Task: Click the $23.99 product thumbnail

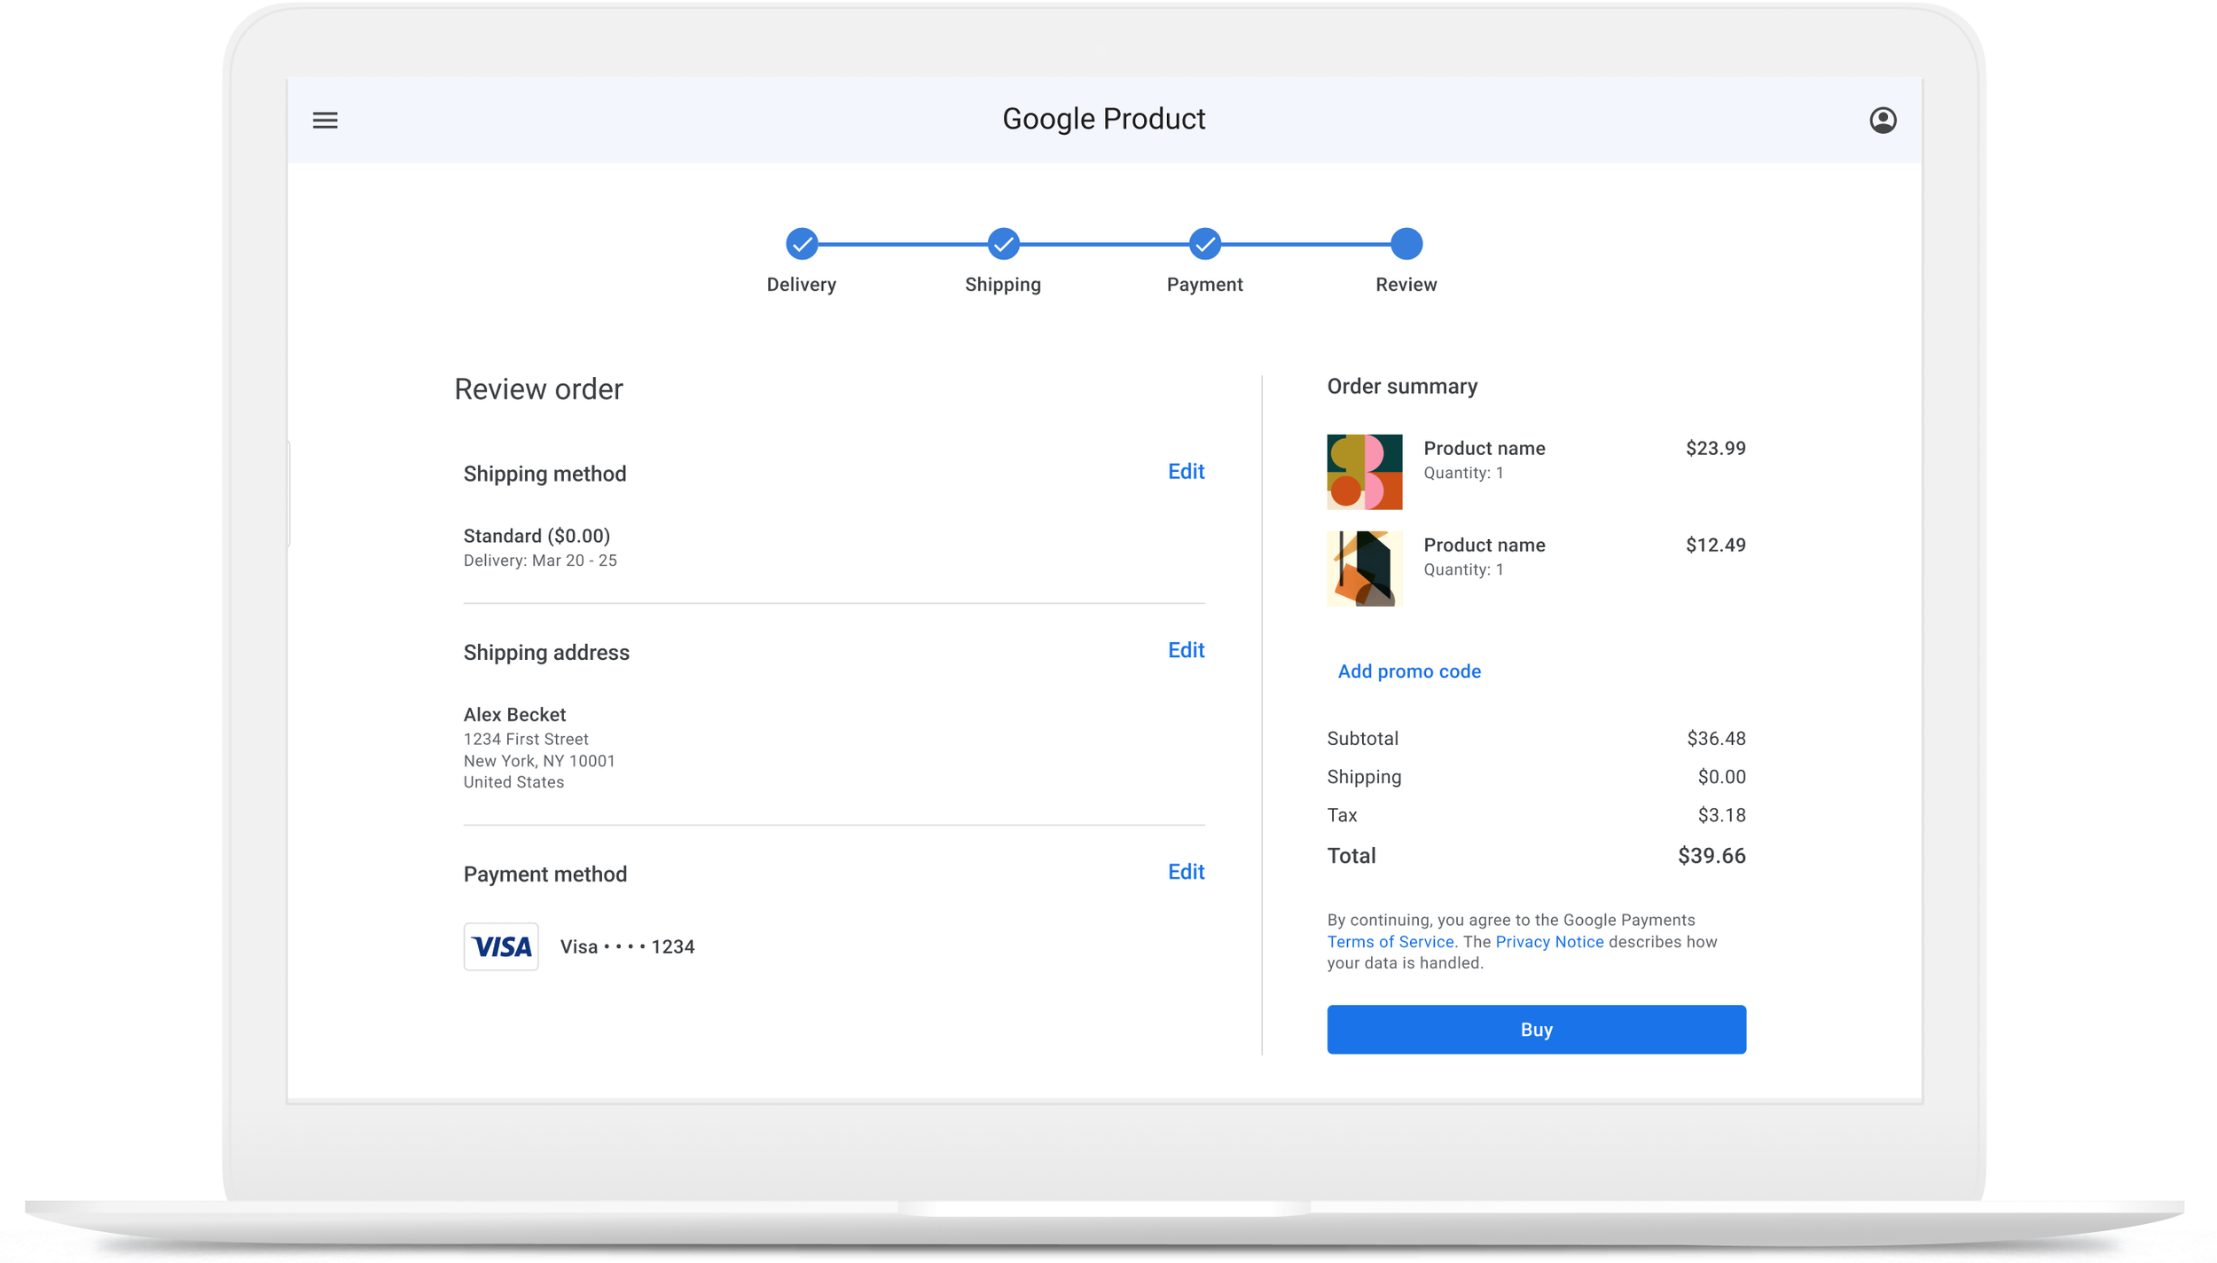Action: click(1363, 472)
